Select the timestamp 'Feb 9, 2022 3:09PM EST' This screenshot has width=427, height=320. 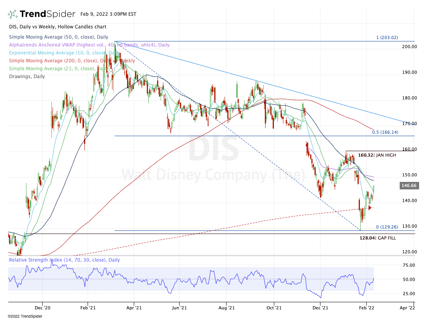(109, 14)
